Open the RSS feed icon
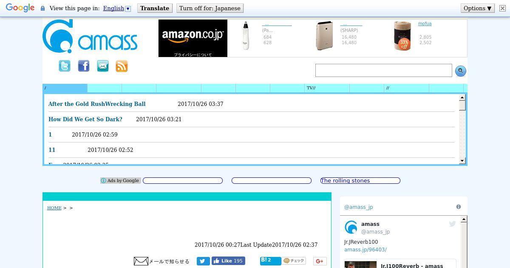 click(122, 66)
